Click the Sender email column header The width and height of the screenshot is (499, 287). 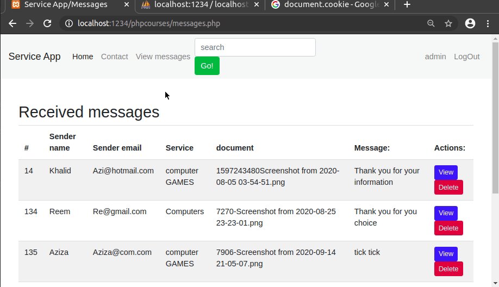coord(117,148)
